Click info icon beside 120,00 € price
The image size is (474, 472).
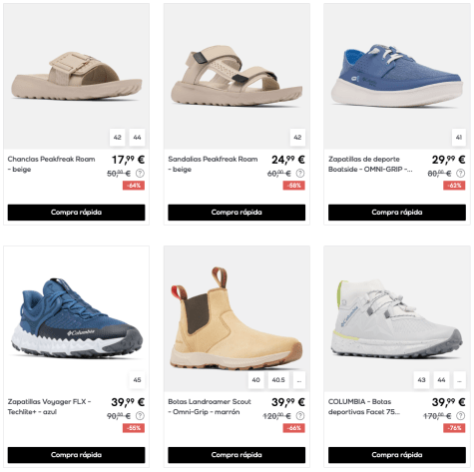click(300, 416)
